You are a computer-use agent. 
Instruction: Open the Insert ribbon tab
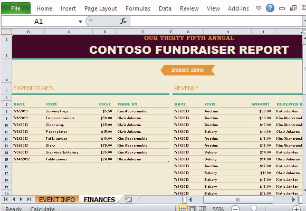[68, 8]
